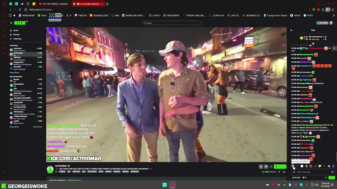Open SNEAKO channel in Following list
337x189 pixels.
tap(26, 59)
